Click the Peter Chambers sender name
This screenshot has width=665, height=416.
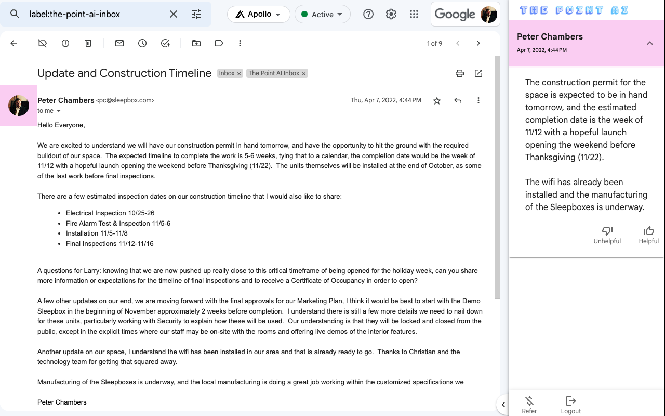(x=65, y=100)
